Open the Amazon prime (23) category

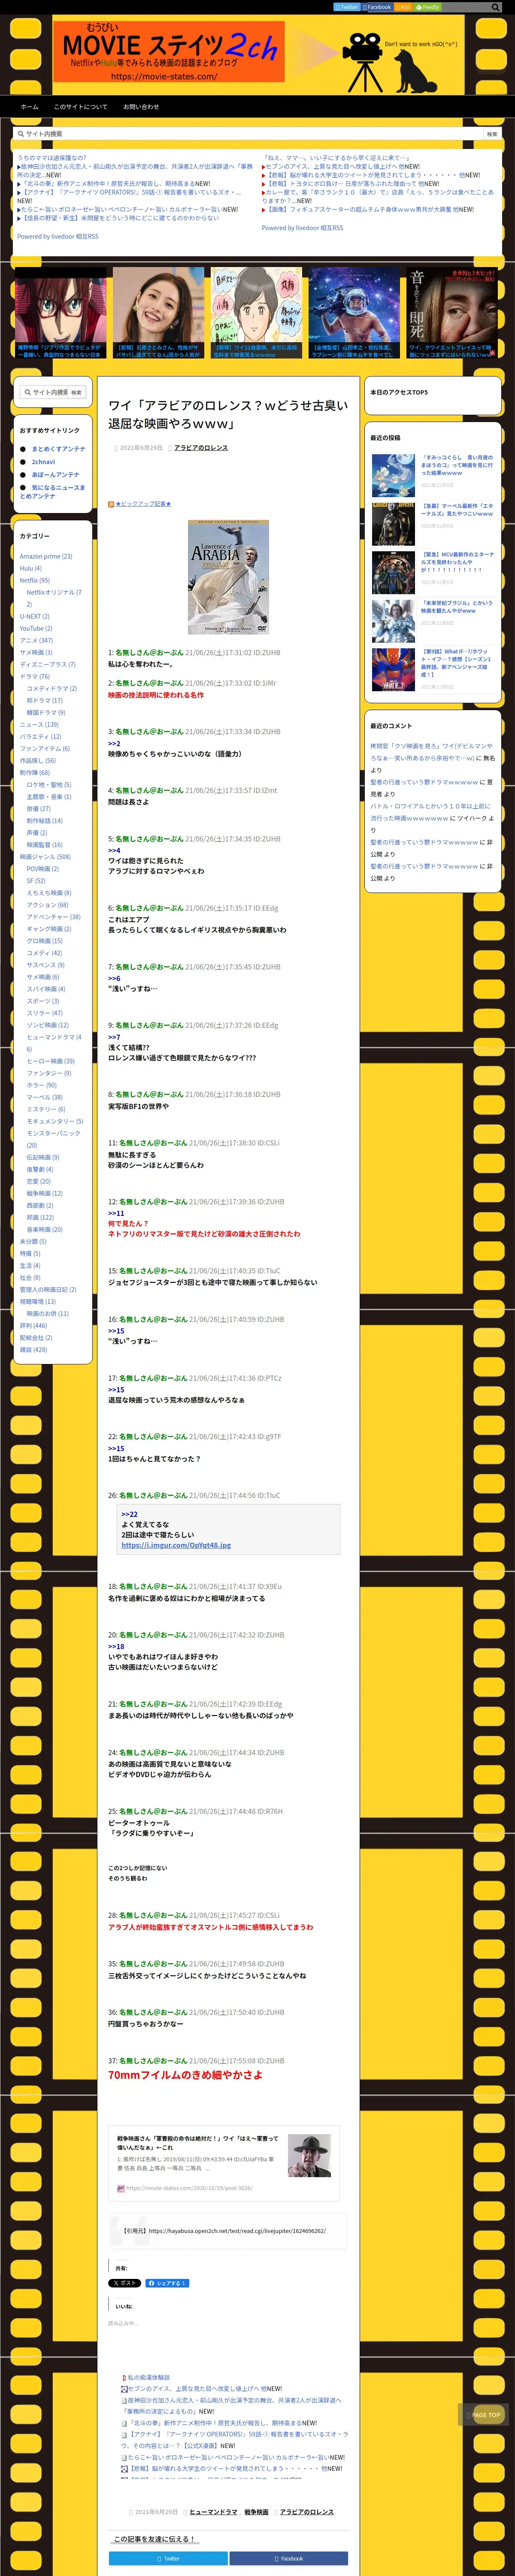click(46, 556)
